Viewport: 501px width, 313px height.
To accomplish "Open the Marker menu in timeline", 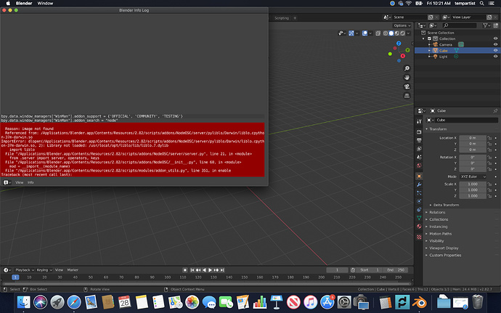I will point(73,270).
